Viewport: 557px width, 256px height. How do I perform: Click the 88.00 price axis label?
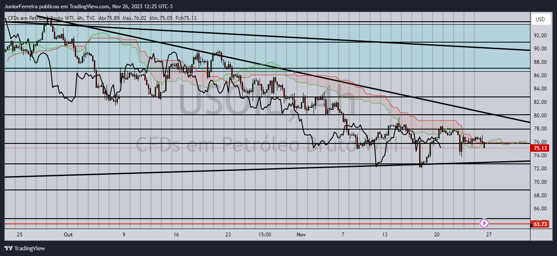[x=540, y=62]
